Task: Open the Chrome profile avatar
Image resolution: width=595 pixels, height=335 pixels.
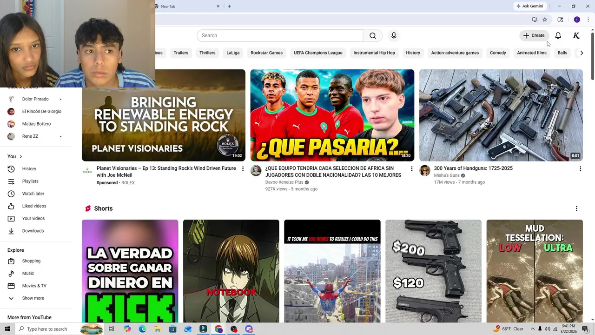Action: [577, 20]
